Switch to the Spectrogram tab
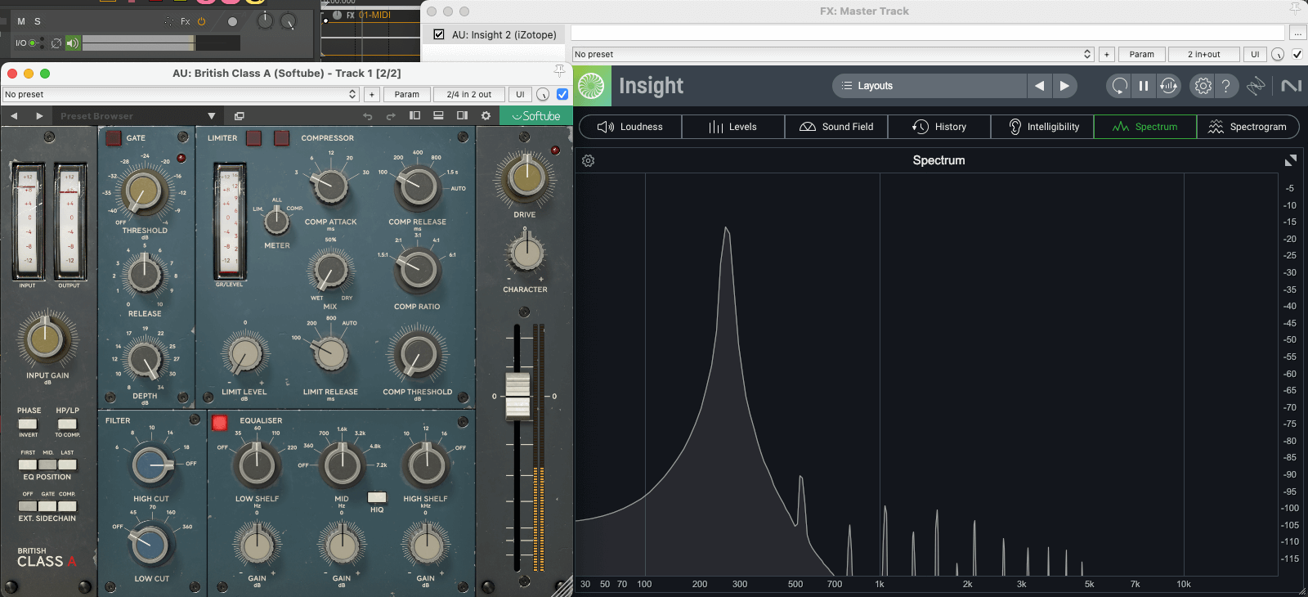Screen dimensions: 1308x597 click(1248, 127)
